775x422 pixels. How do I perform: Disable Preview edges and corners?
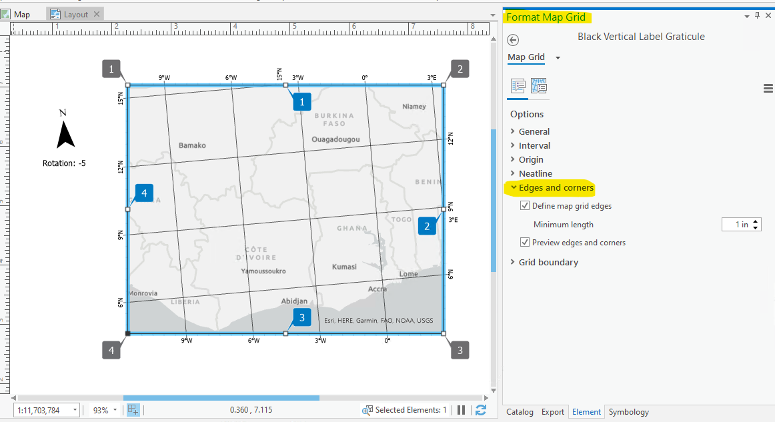(x=525, y=242)
